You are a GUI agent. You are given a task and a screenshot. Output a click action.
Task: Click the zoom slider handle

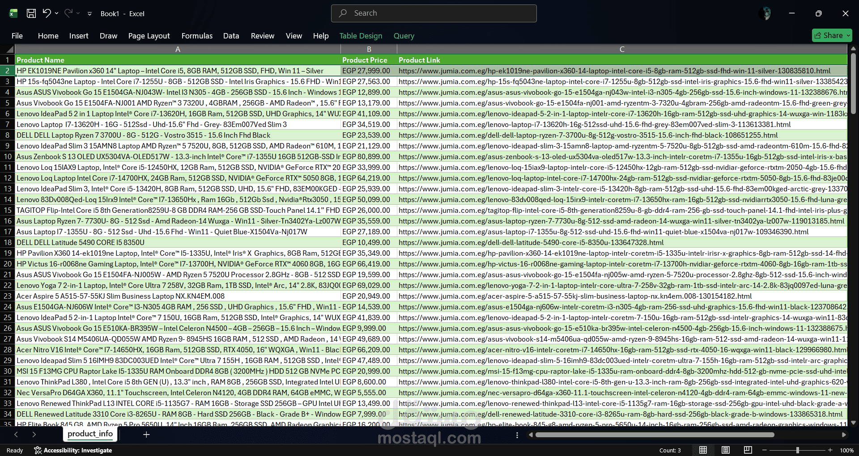pyautogui.click(x=797, y=450)
